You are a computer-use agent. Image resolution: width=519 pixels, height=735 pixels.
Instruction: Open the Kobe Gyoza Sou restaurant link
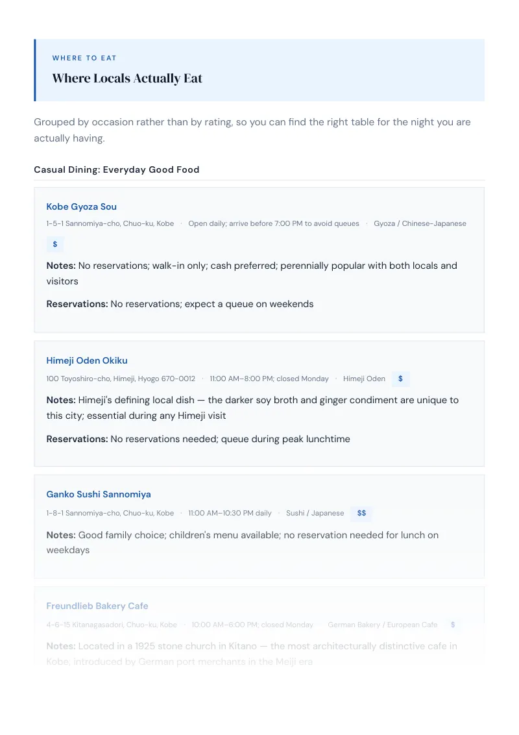coord(82,206)
